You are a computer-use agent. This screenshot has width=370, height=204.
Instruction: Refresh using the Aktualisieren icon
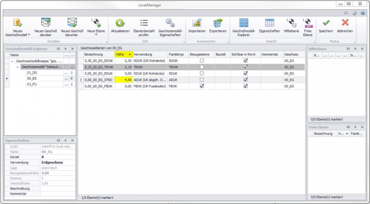119,23
